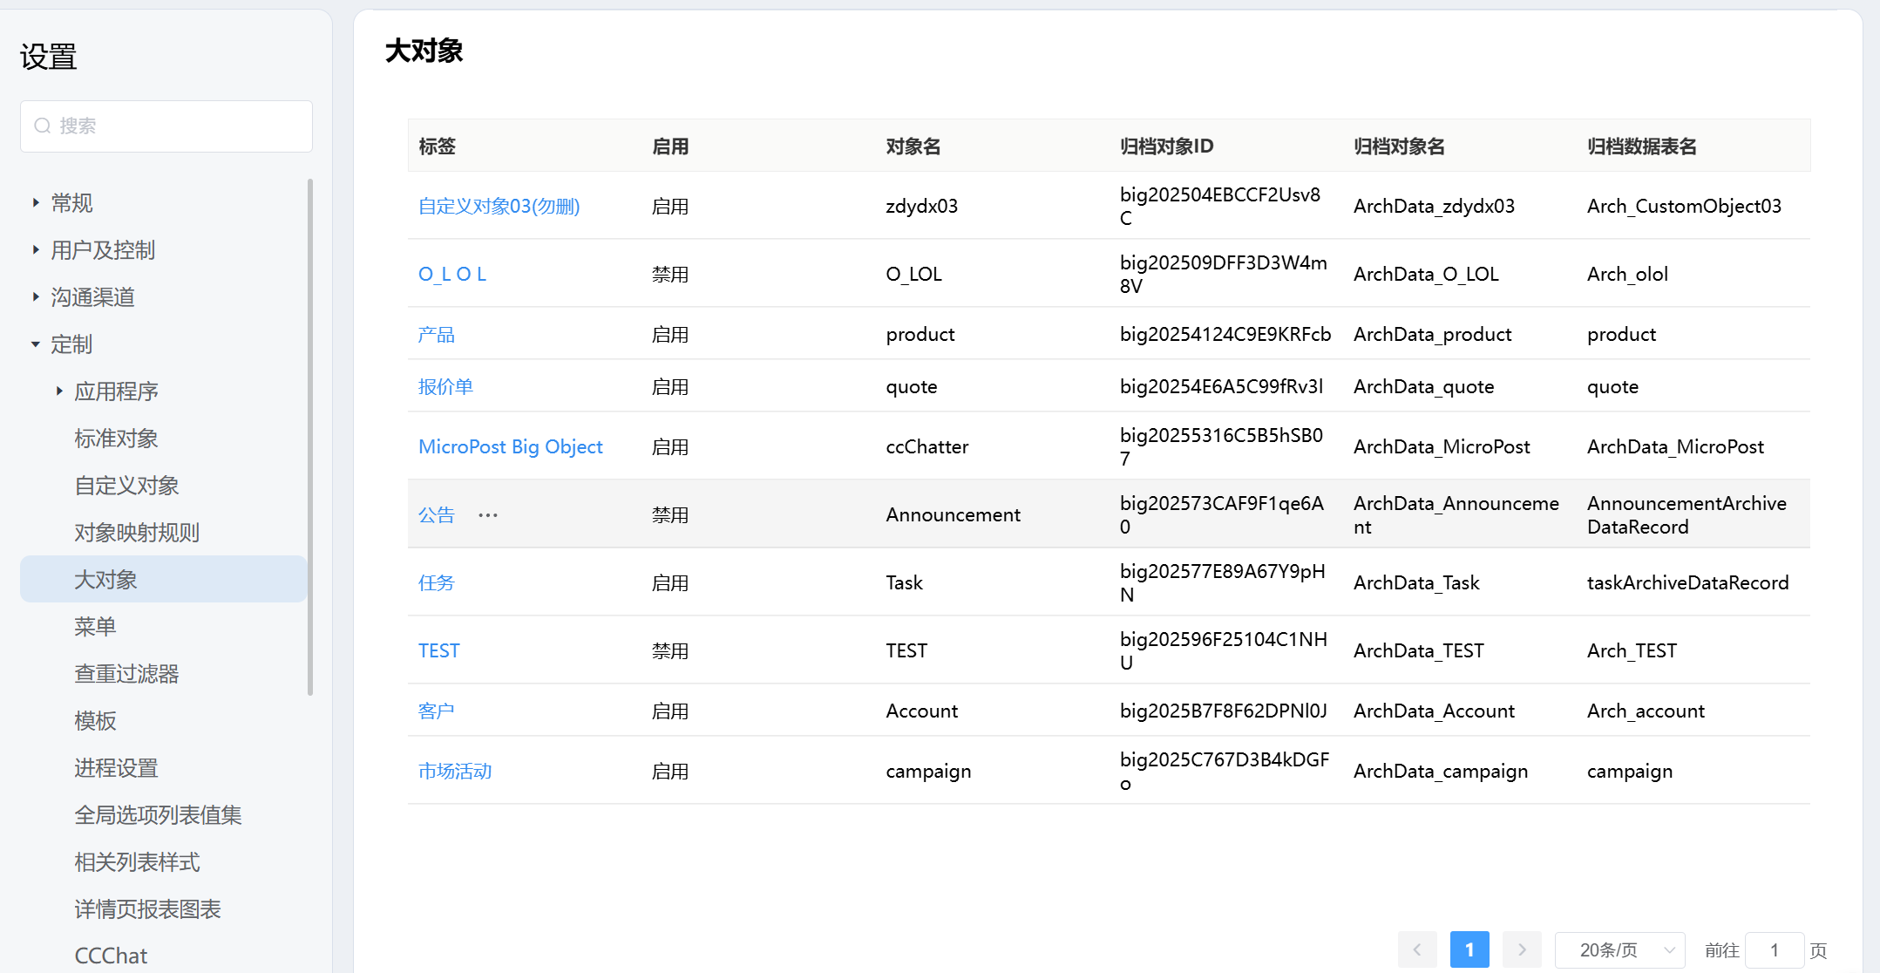Open 自定义对象03(勿删) big object
Screen dimensions: 1880x973
[x=499, y=207]
